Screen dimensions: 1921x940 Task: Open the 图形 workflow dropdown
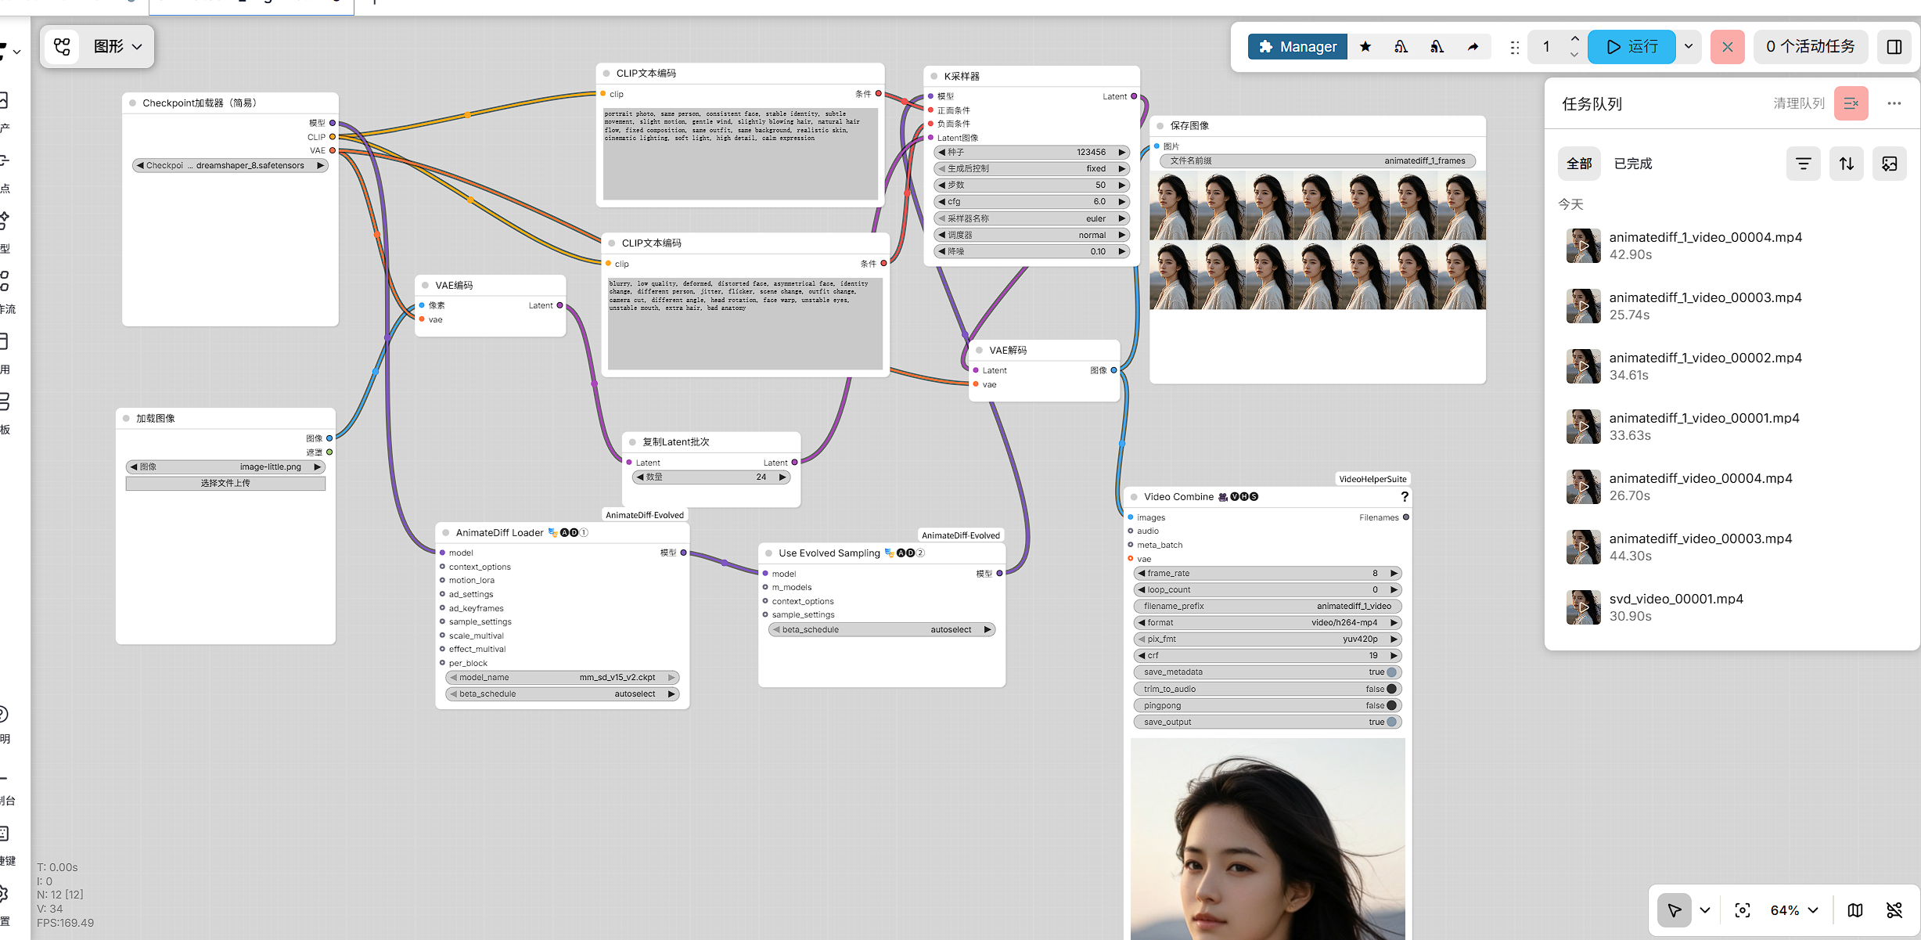117,47
